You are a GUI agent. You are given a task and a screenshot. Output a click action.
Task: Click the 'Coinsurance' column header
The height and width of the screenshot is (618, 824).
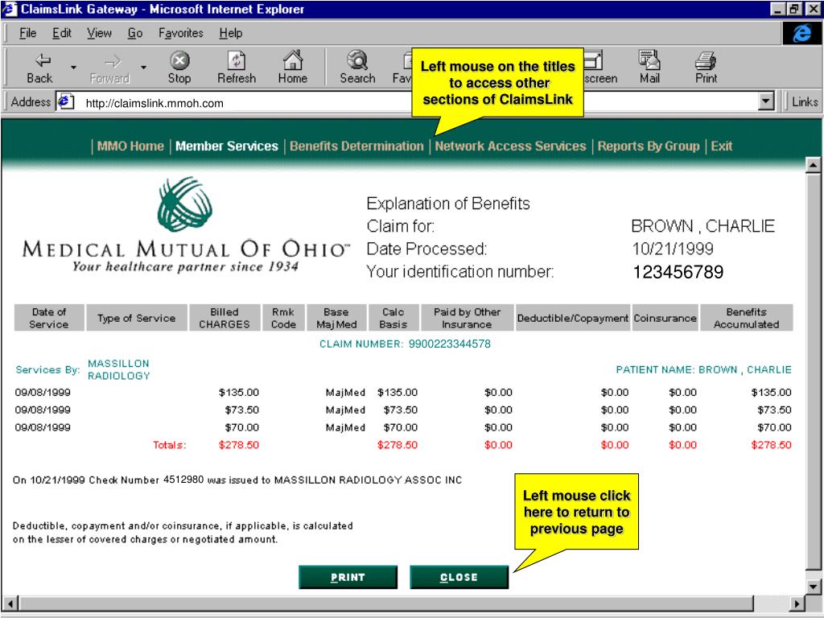click(x=665, y=317)
